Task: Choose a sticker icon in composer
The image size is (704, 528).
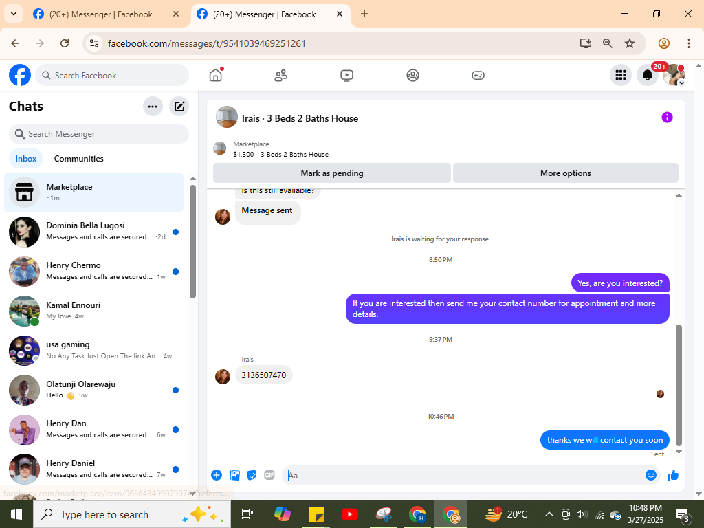Action: [252, 475]
